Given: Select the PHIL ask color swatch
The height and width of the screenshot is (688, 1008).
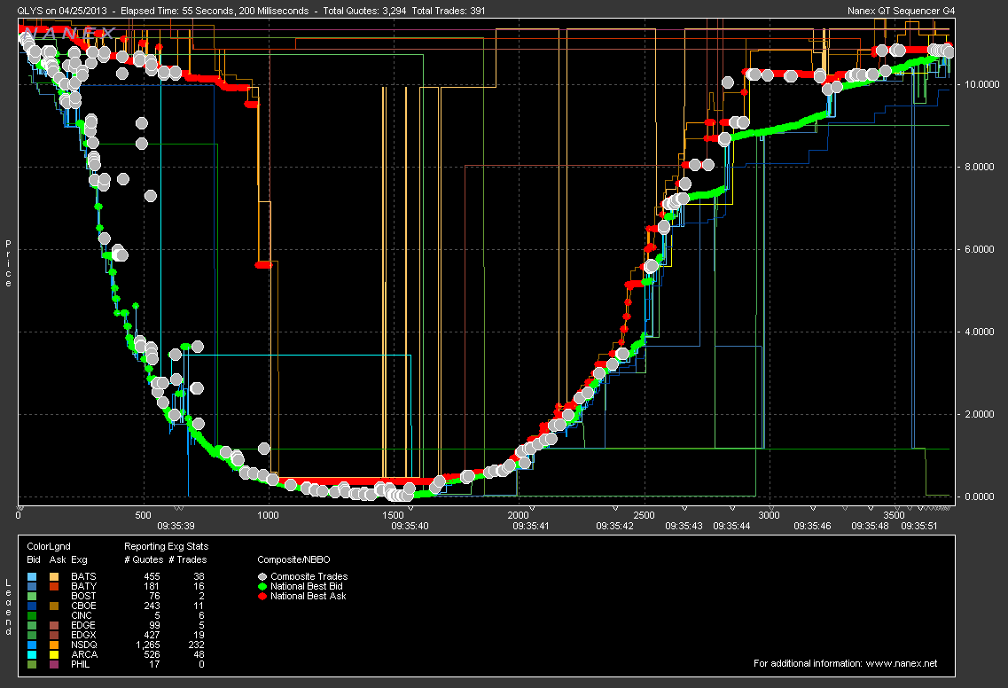Looking at the screenshot, I should tap(54, 664).
